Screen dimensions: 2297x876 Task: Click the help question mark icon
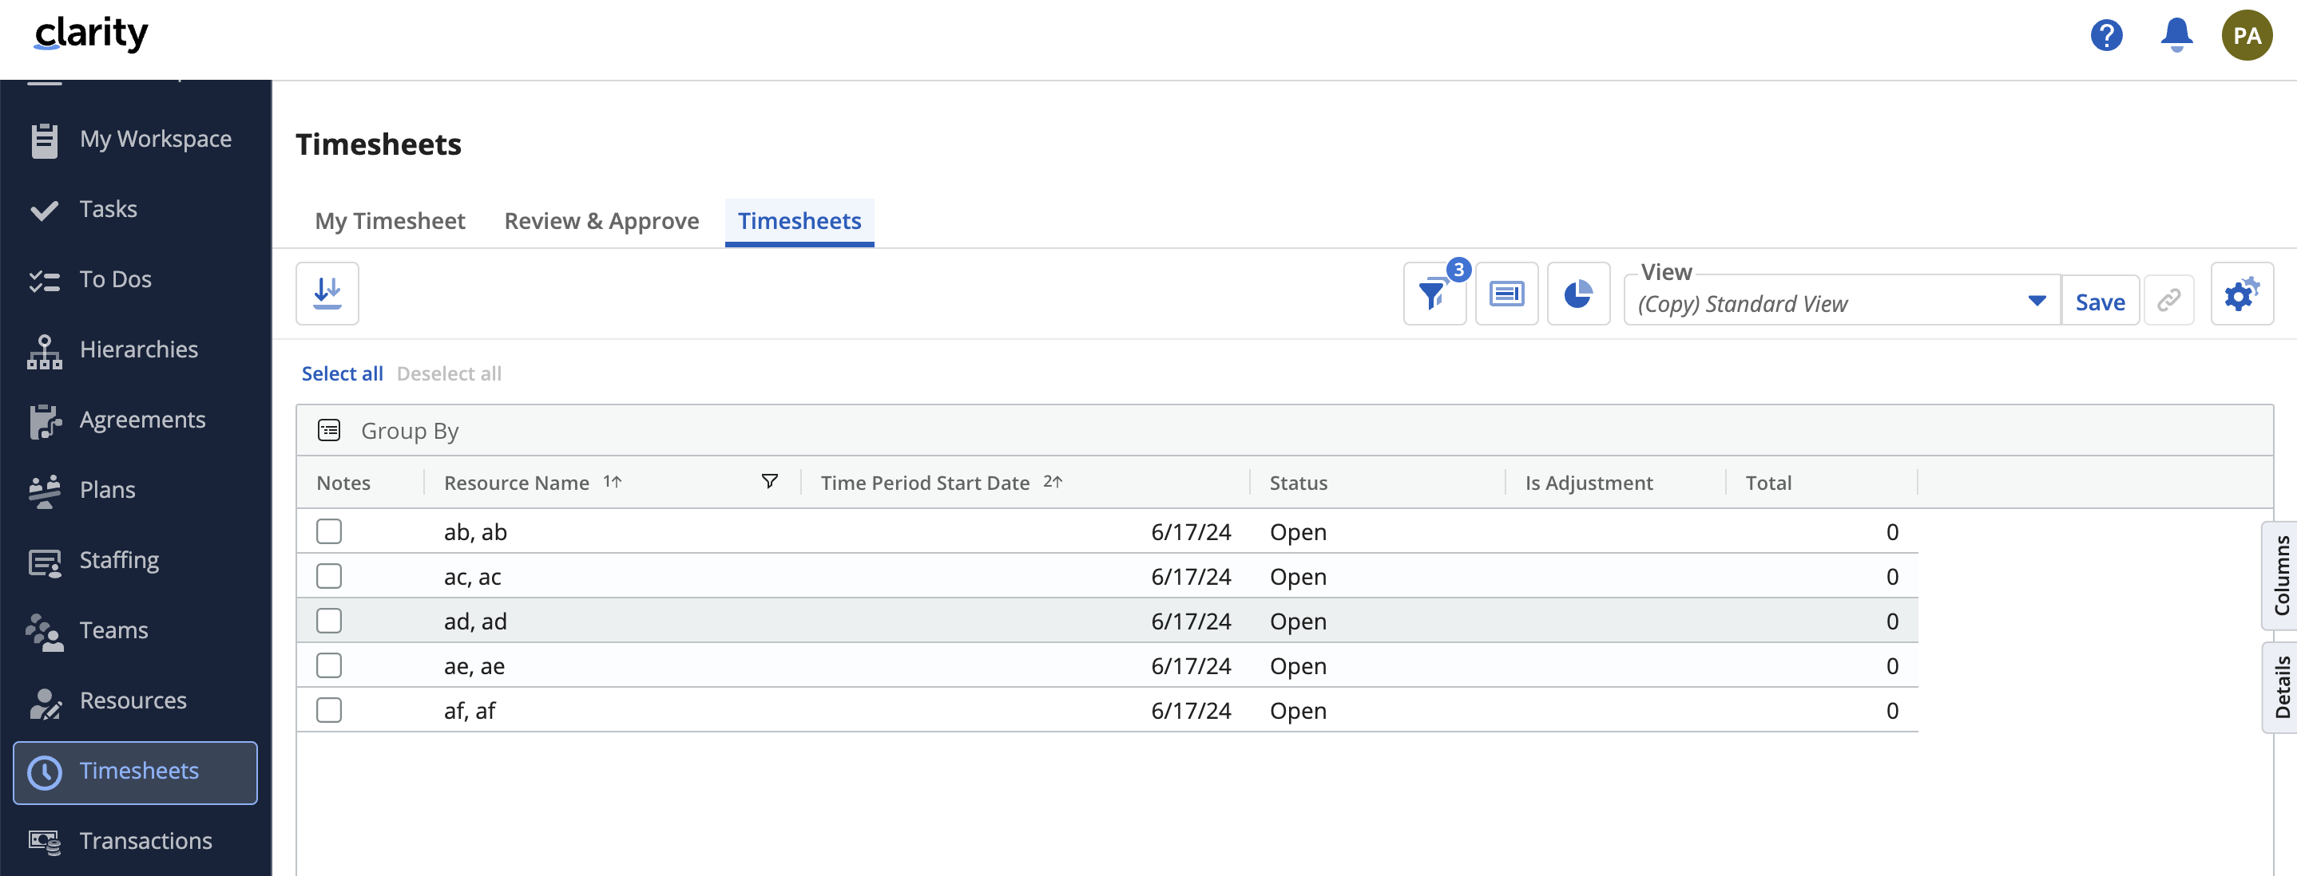pyautogui.click(x=2106, y=36)
